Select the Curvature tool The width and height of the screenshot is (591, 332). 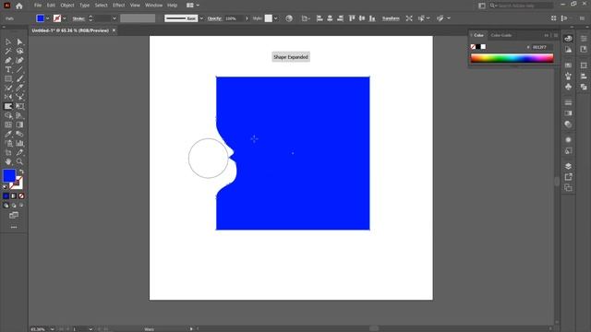pos(19,60)
